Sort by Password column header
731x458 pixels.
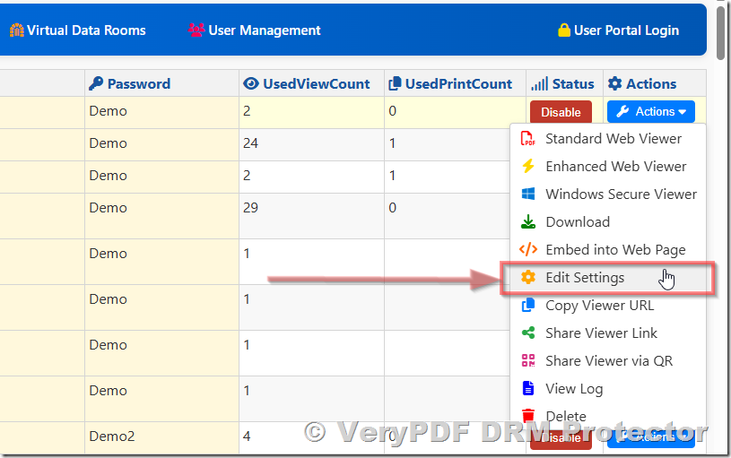pyautogui.click(x=129, y=84)
